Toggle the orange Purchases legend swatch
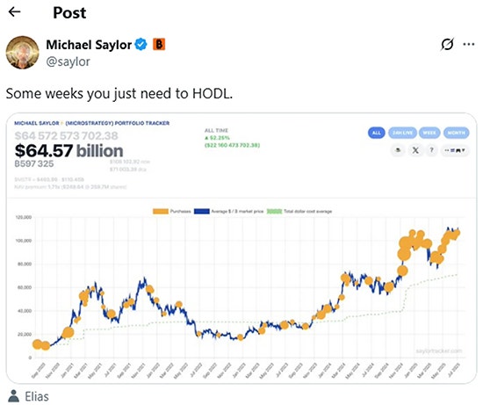This screenshot has width=483, height=405. tap(161, 212)
